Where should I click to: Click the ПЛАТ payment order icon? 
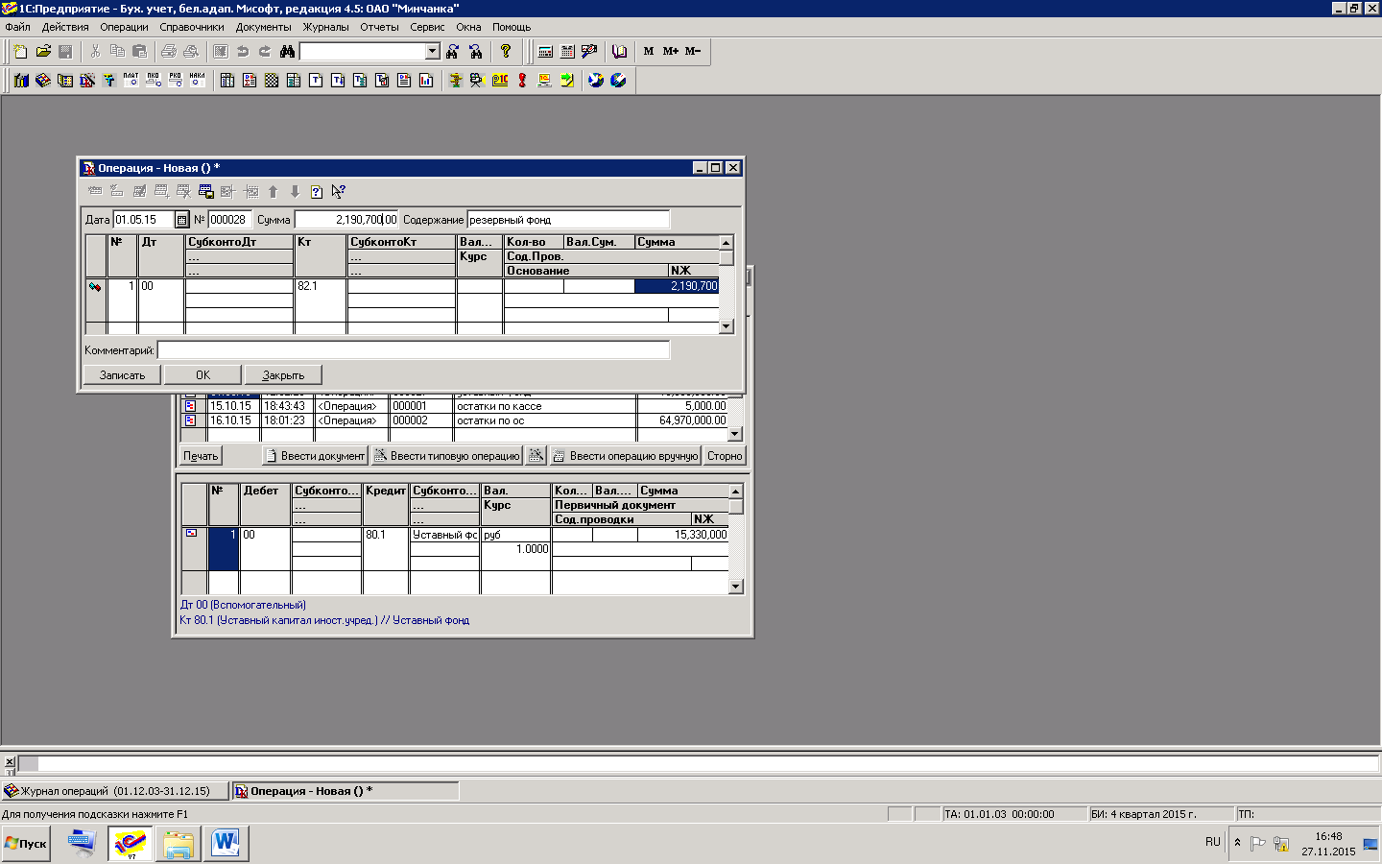click(131, 81)
